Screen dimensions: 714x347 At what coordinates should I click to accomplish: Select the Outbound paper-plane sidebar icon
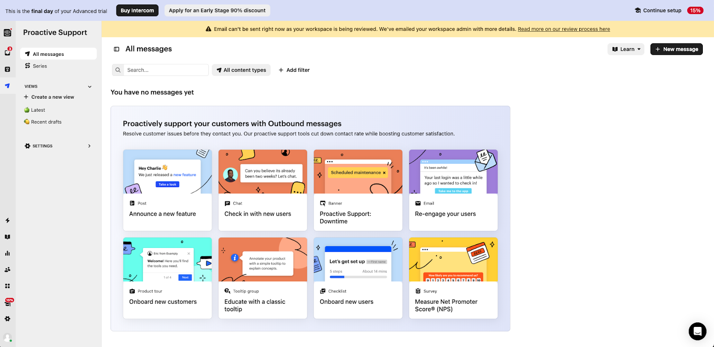click(x=8, y=86)
